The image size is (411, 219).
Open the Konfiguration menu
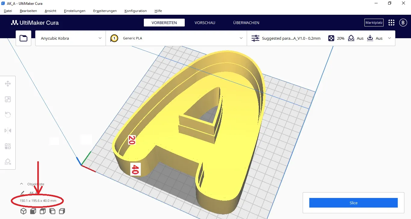point(136,11)
